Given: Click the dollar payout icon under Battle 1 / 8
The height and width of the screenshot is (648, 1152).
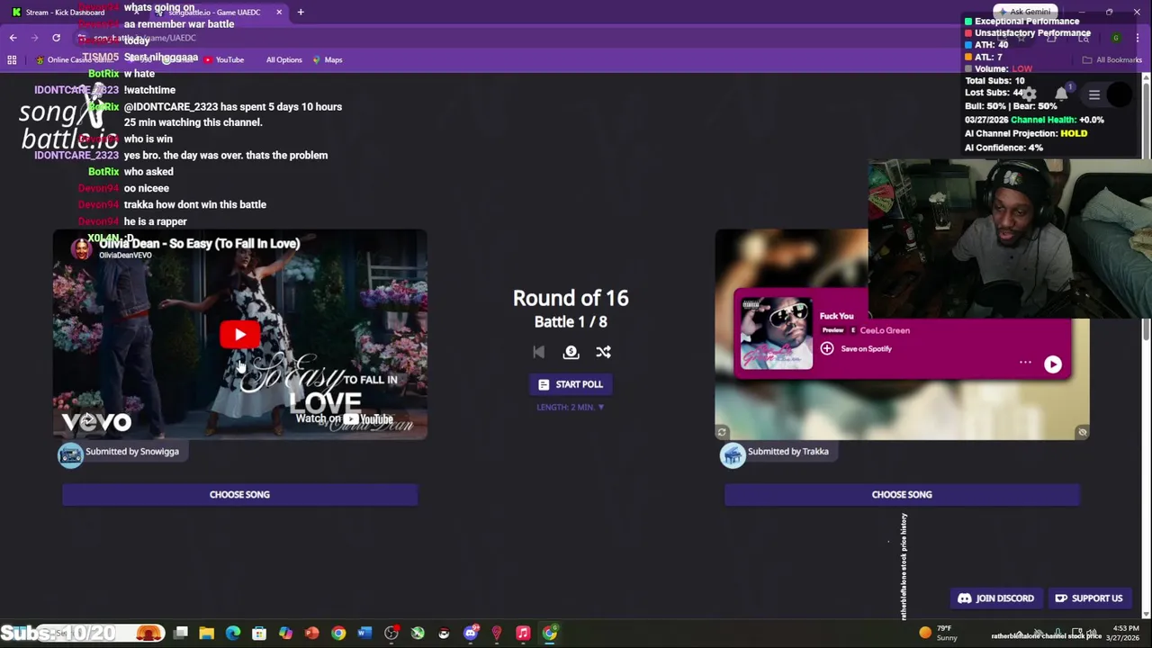Looking at the screenshot, I should (571, 352).
